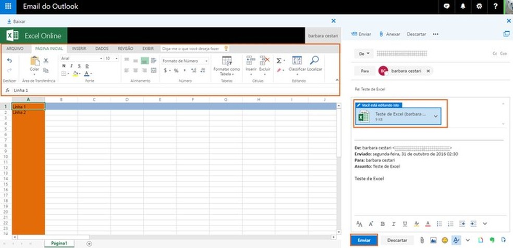Click the Undo arrow in Excel ribbon
This screenshot has height=248, width=513.
point(9,61)
